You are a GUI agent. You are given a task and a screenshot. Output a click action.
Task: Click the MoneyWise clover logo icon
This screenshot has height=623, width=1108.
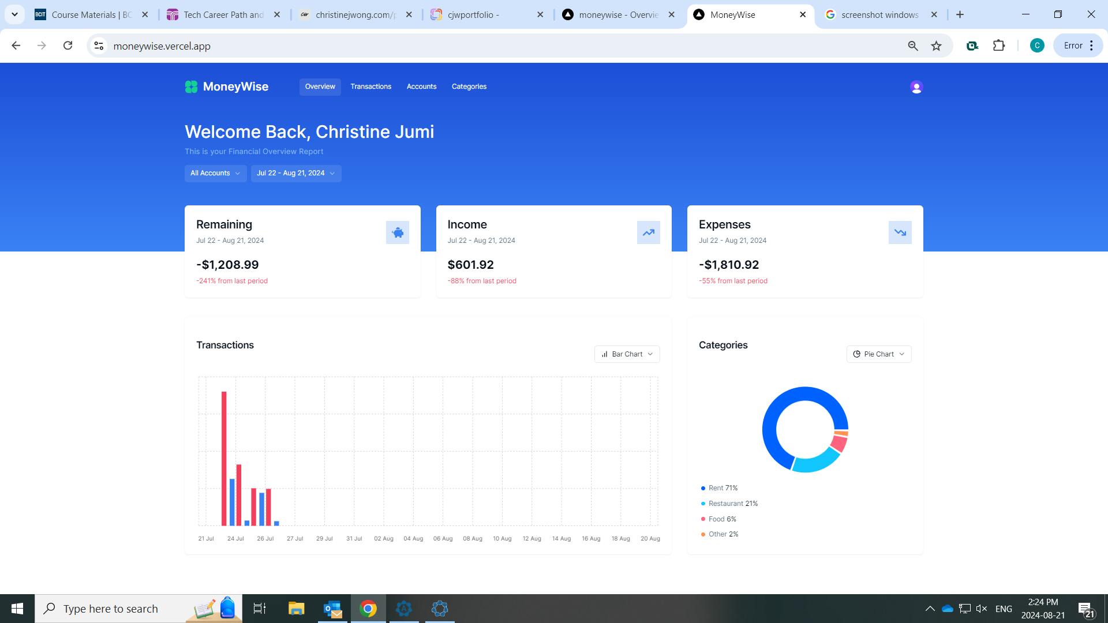192,87
